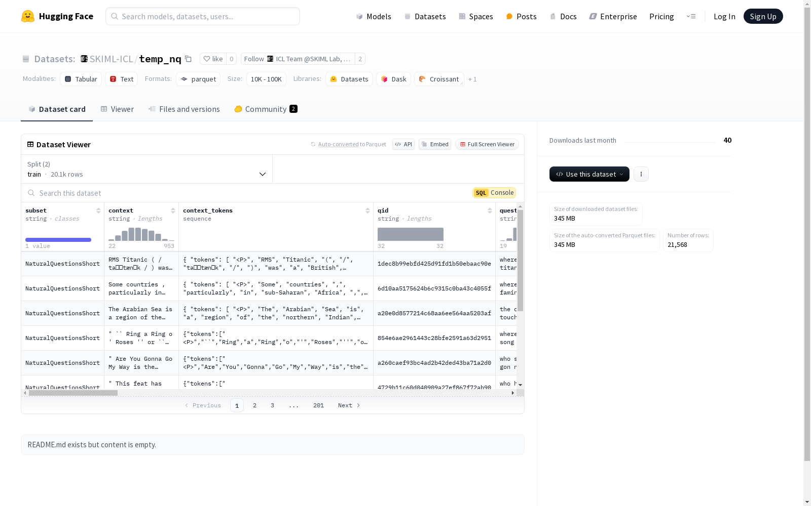This screenshot has width=811, height=506.
Task: Click the table's horizontal scrollbar
Action: click(x=73, y=393)
